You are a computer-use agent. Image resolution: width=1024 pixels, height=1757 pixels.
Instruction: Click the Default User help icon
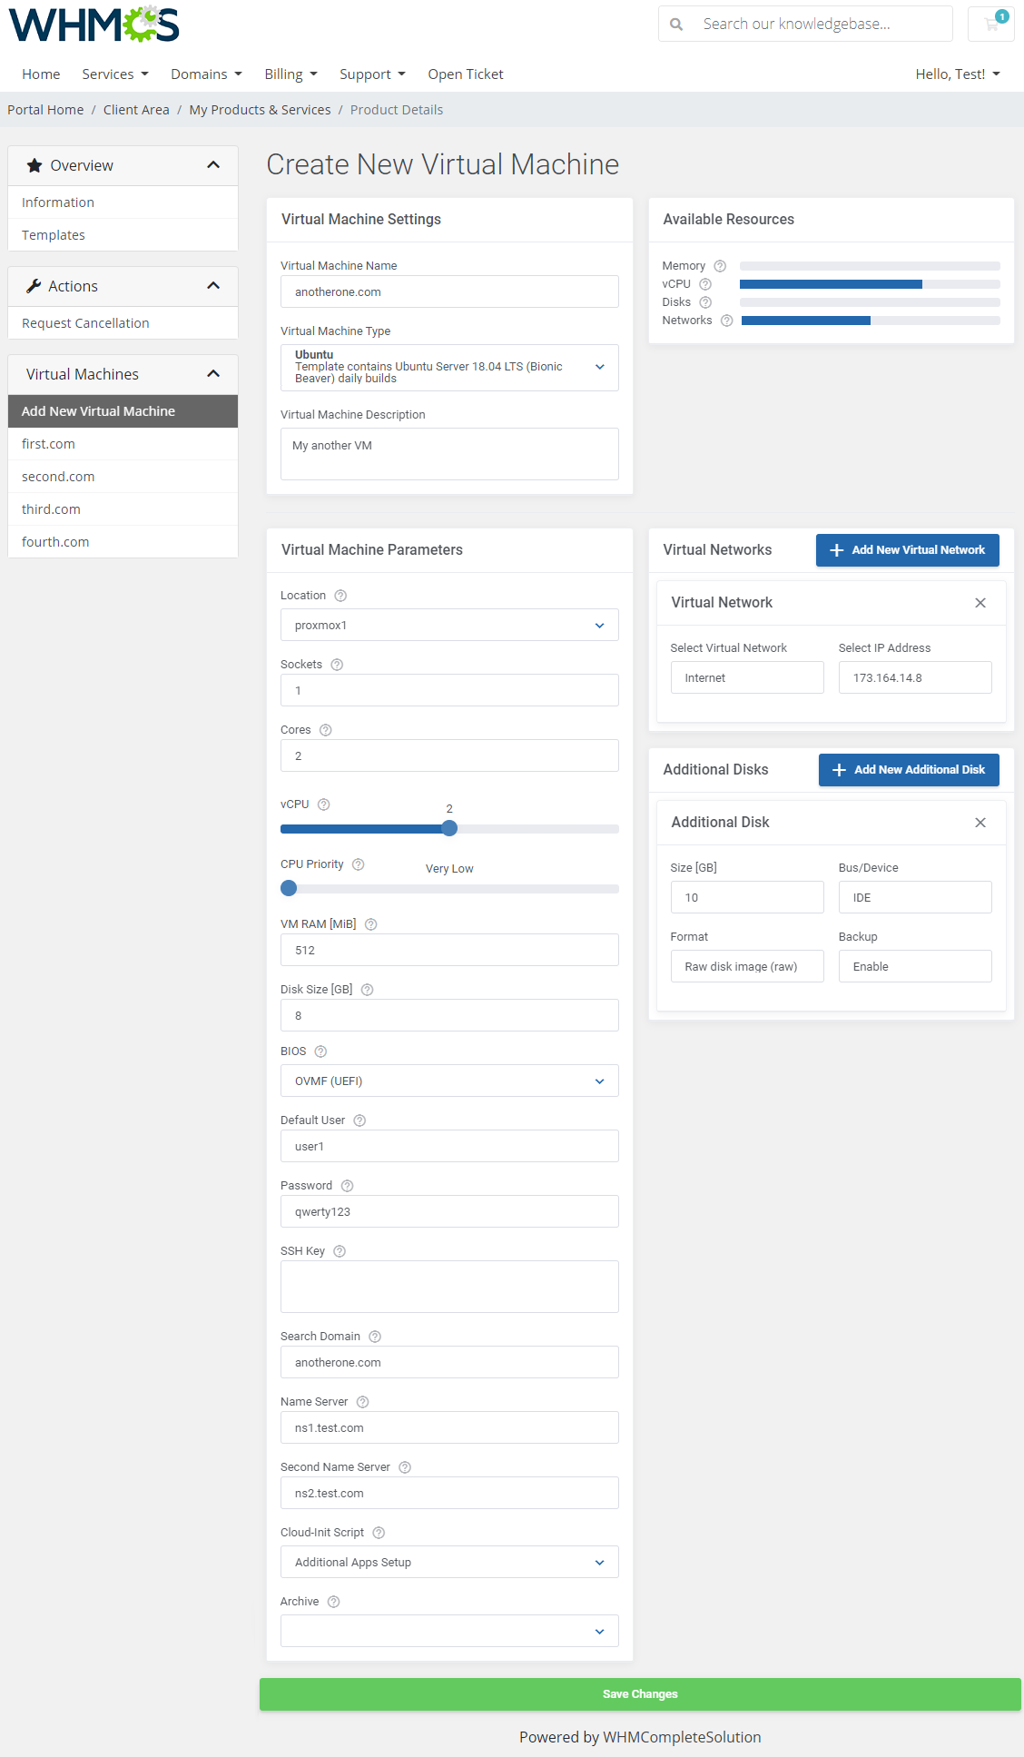[x=359, y=1120]
